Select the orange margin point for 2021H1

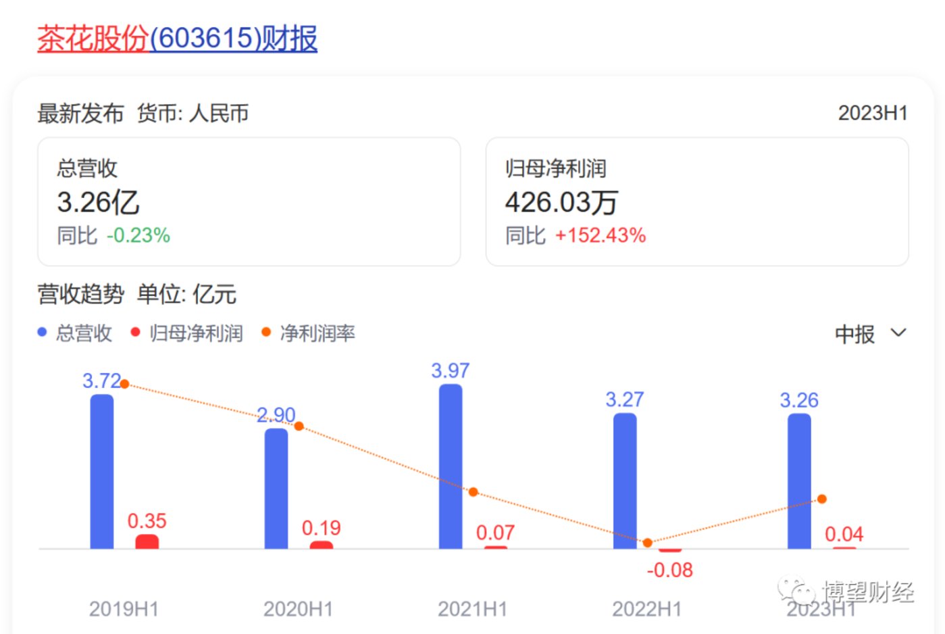pyautogui.click(x=473, y=492)
